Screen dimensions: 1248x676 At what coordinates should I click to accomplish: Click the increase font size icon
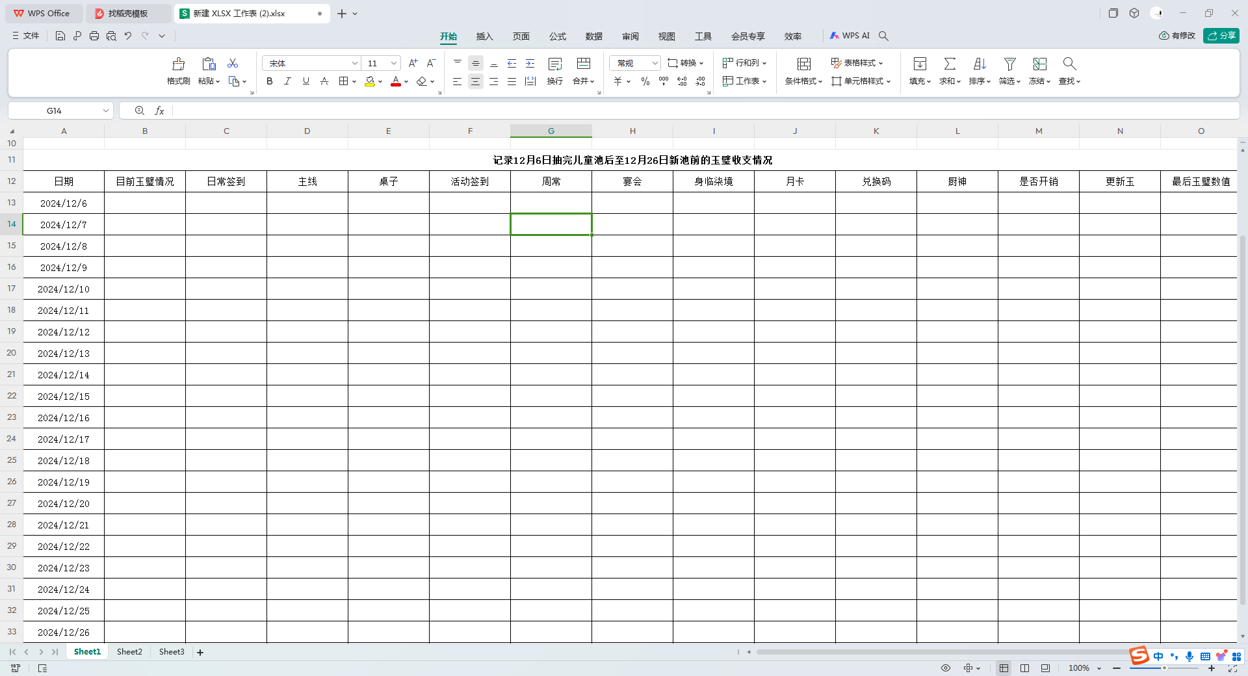pyautogui.click(x=413, y=63)
